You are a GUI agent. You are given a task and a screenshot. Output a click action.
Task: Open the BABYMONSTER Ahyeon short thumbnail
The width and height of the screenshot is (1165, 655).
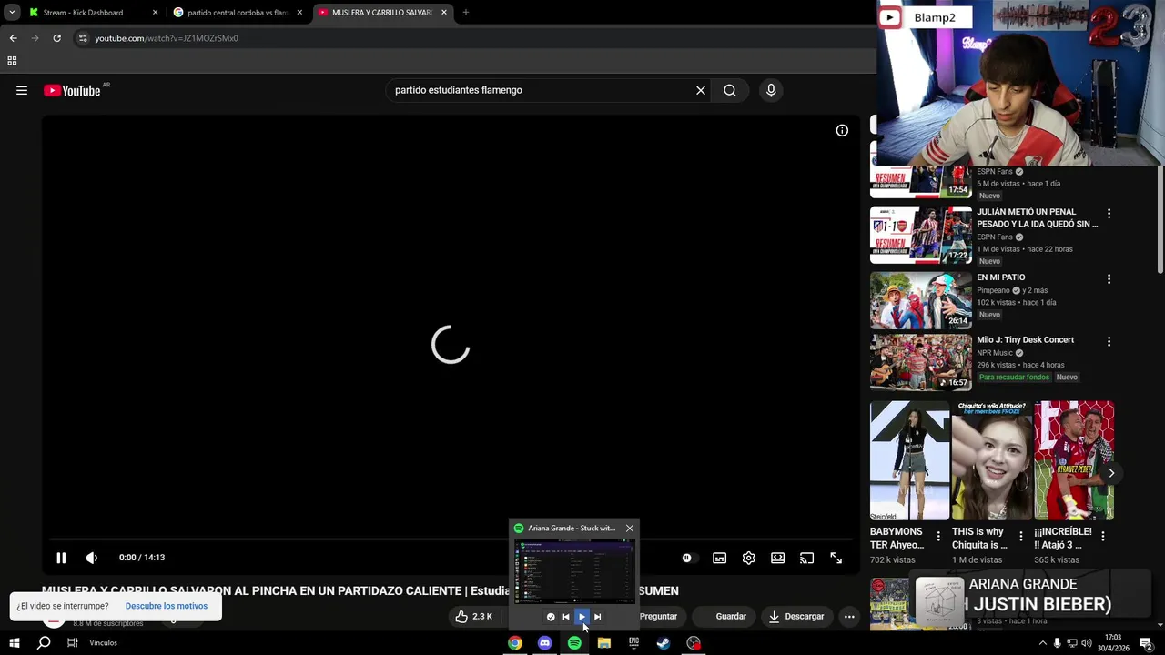(909, 460)
